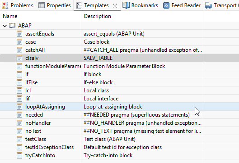Image resolution: width=239 pixels, height=163 pixels.
Task: Click the template icon beside assertEquals
Action: click(x=19, y=34)
